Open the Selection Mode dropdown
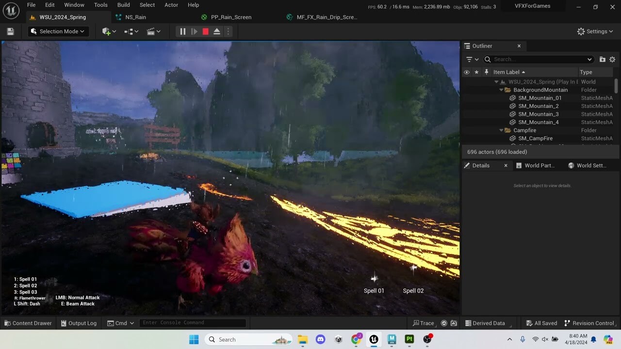The height and width of the screenshot is (349, 621). [58, 31]
